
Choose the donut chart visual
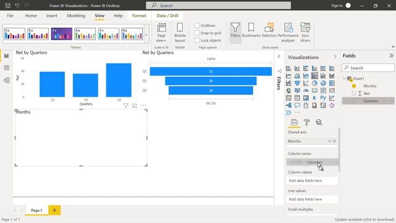(x=323, y=83)
